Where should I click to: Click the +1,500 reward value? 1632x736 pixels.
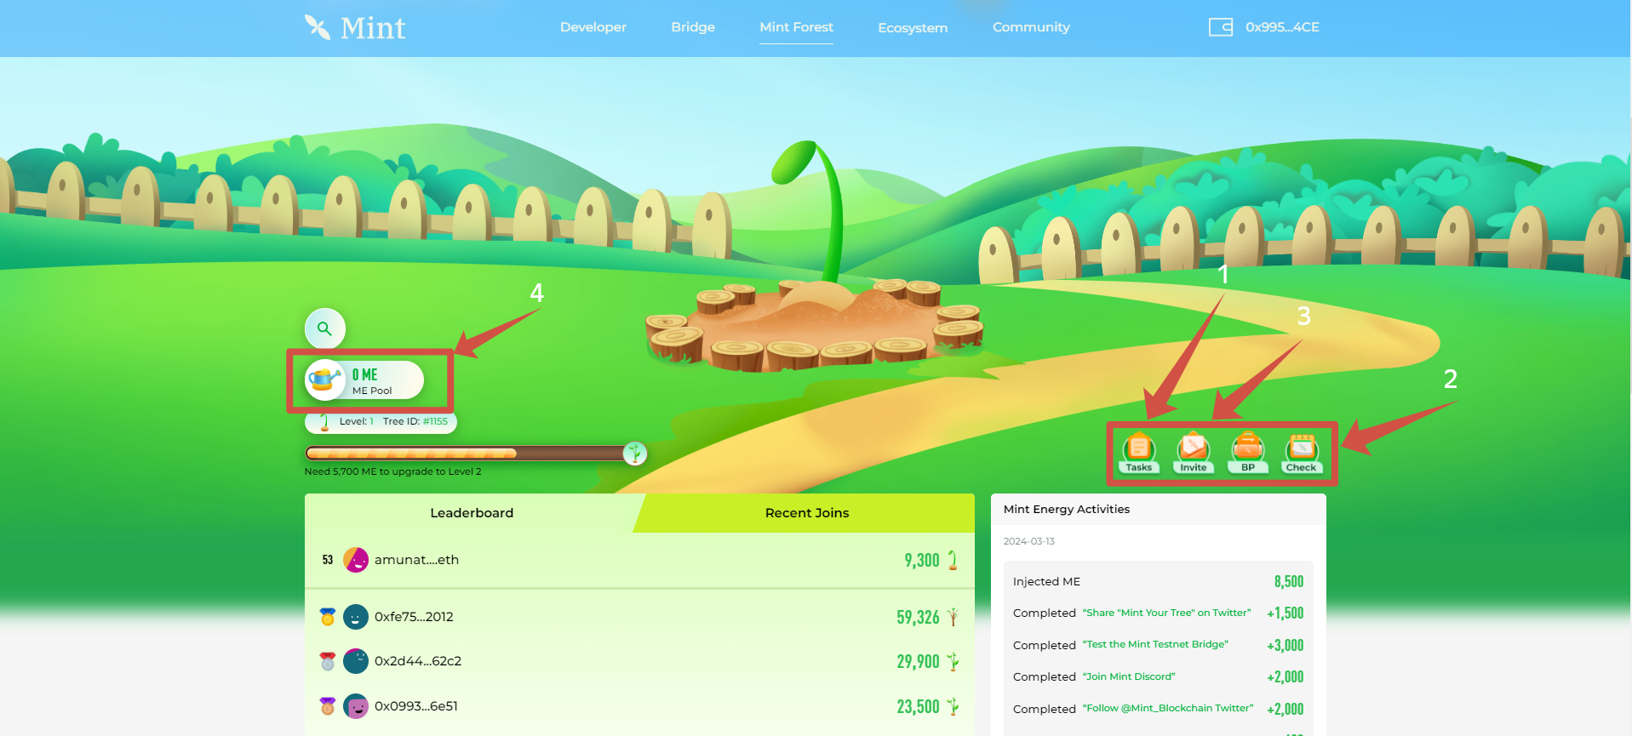pyautogui.click(x=1286, y=613)
